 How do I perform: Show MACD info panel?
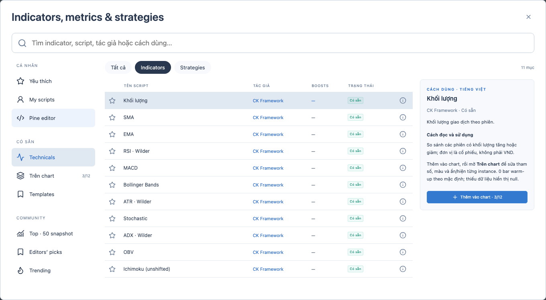tap(403, 168)
